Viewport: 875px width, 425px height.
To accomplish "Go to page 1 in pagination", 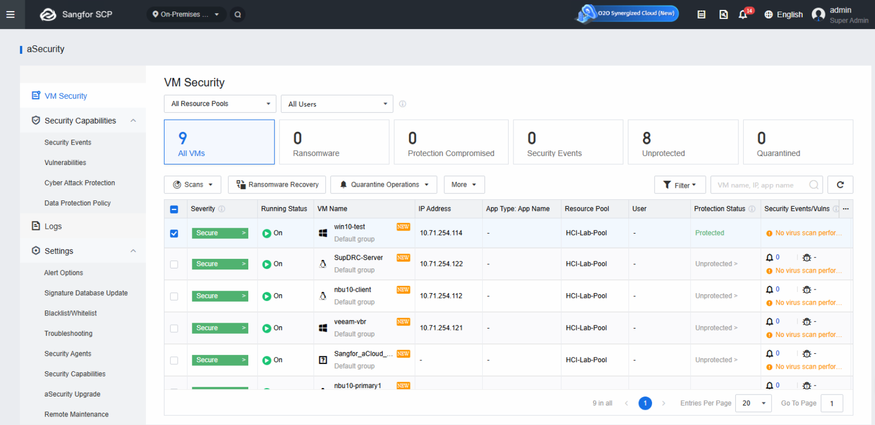I will pos(645,403).
